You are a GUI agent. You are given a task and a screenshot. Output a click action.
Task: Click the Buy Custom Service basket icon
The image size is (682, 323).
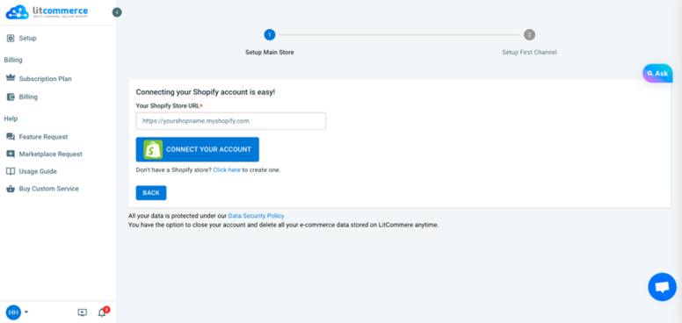pyautogui.click(x=11, y=189)
